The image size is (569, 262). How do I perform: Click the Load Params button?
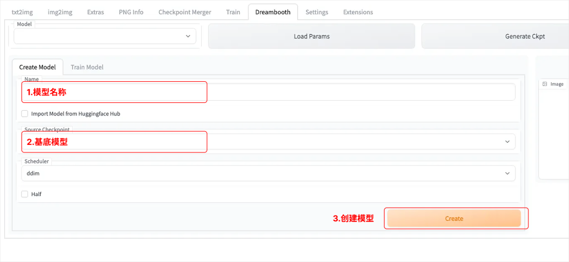pyautogui.click(x=311, y=36)
